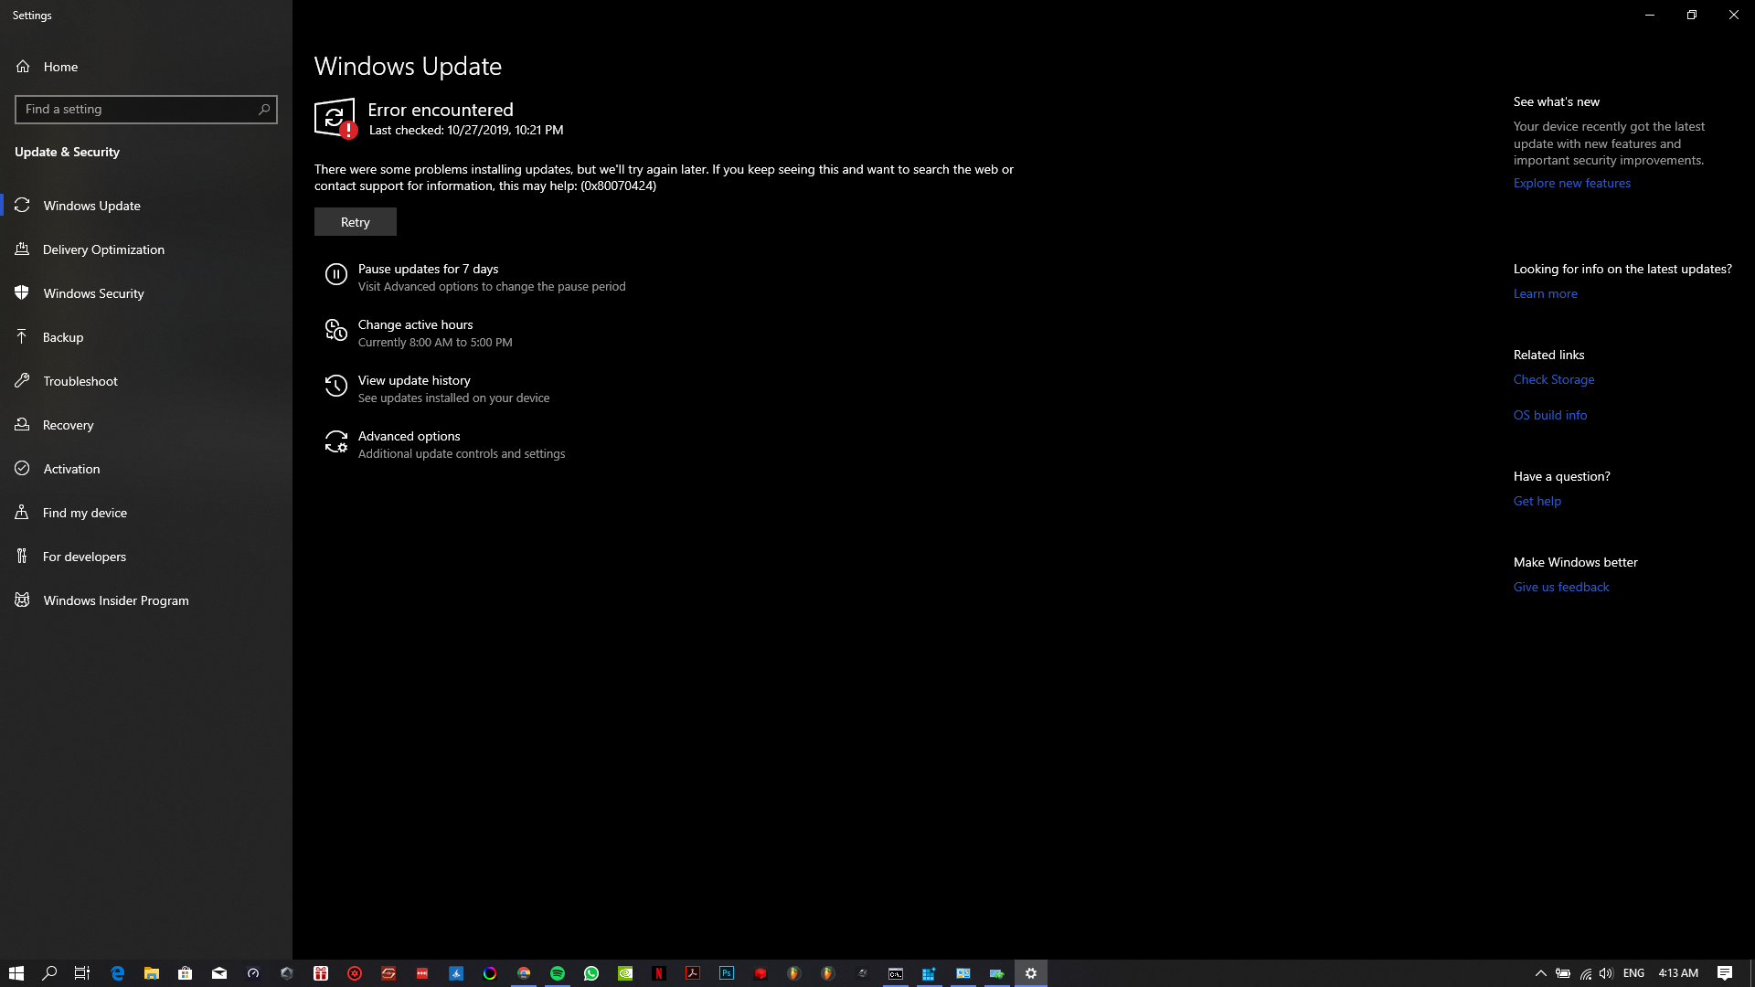
Task: Show hidden system tray icons
Action: point(1541,973)
